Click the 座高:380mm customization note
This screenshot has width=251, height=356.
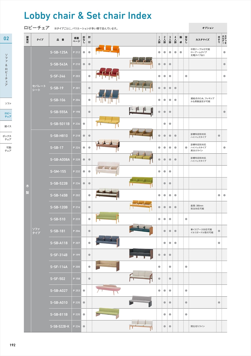tap(198, 206)
